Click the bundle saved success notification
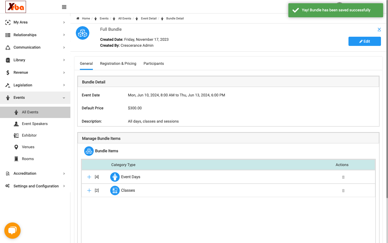 click(x=336, y=10)
